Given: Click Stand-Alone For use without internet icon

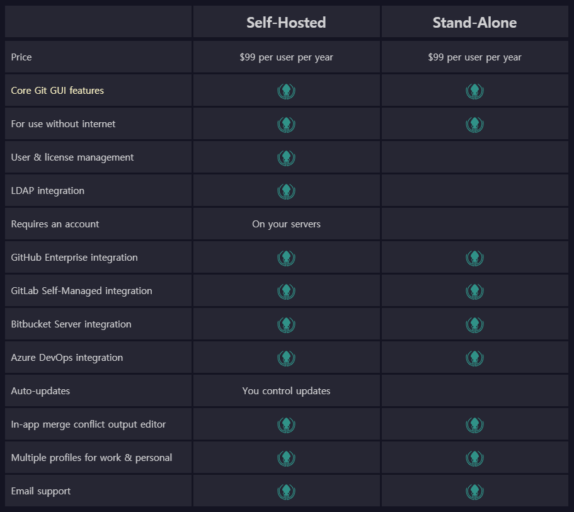Looking at the screenshot, I should (x=474, y=125).
